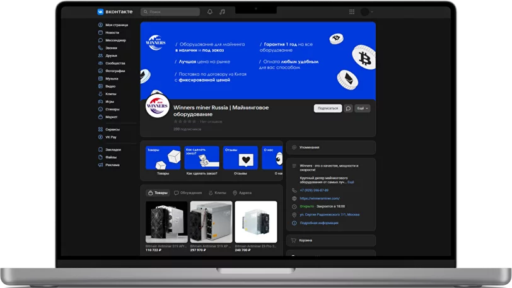Click the Маркет bag icon
Screen dimensions: 512x288
[x=100, y=117]
